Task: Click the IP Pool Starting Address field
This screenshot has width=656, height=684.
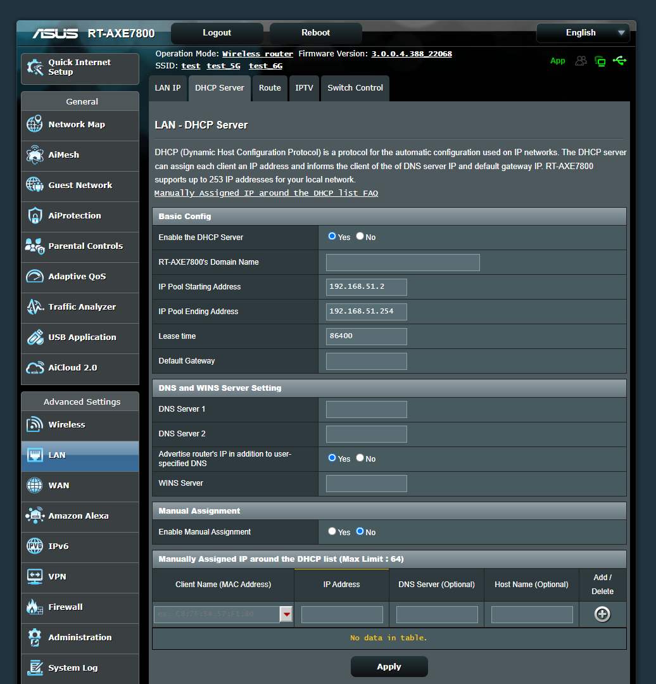Action: click(x=367, y=287)
